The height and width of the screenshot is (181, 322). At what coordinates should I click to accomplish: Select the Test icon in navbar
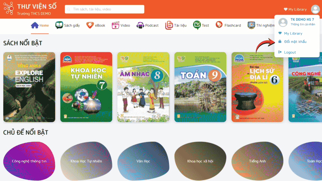(x=197, y=25)
